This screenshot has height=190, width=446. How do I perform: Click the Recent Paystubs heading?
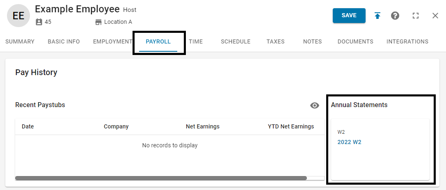[40, 105]
